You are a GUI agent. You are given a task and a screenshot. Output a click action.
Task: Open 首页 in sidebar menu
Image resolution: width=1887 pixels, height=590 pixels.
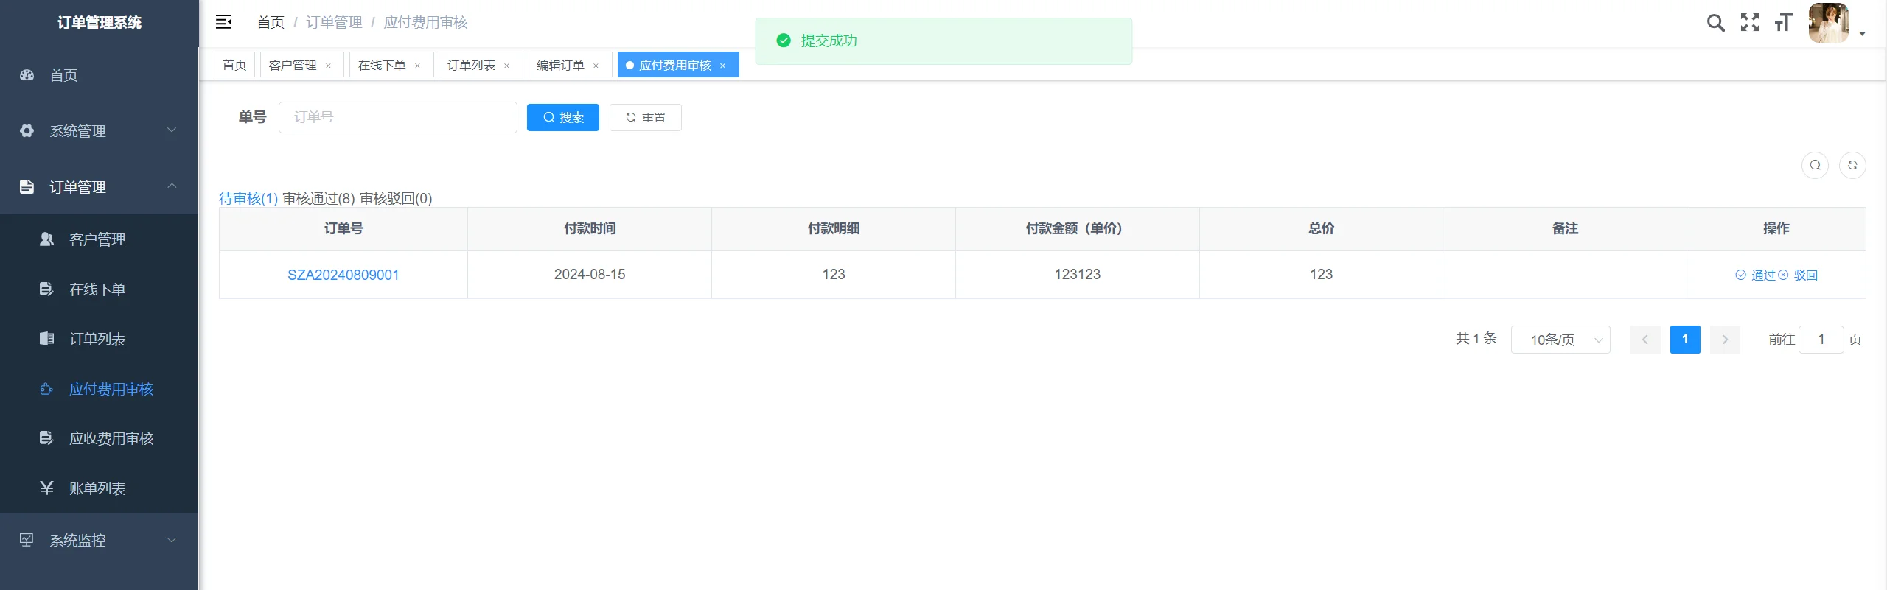point(99,75)
